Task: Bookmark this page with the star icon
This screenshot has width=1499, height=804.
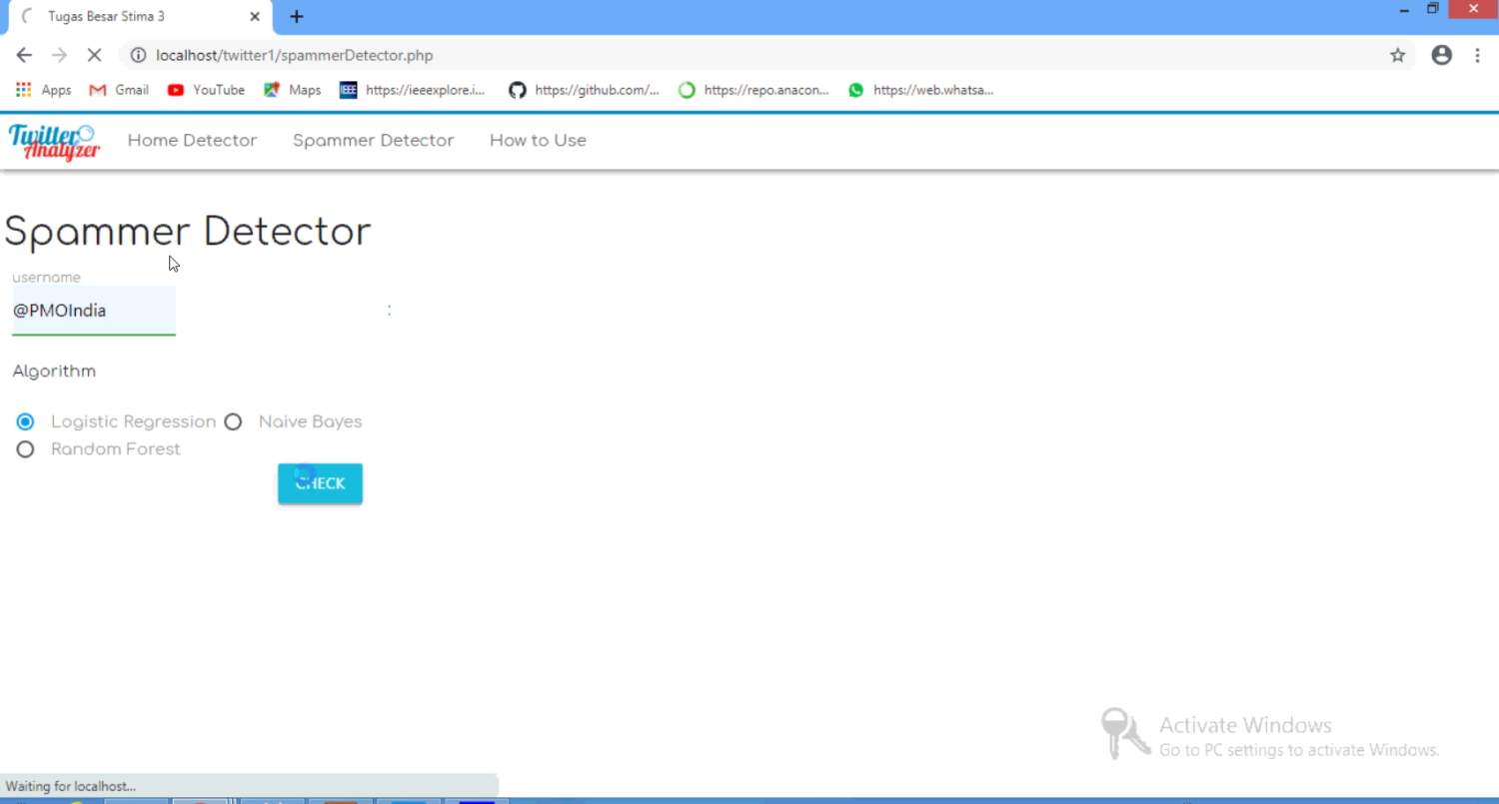Action: tap(1397, 55)
